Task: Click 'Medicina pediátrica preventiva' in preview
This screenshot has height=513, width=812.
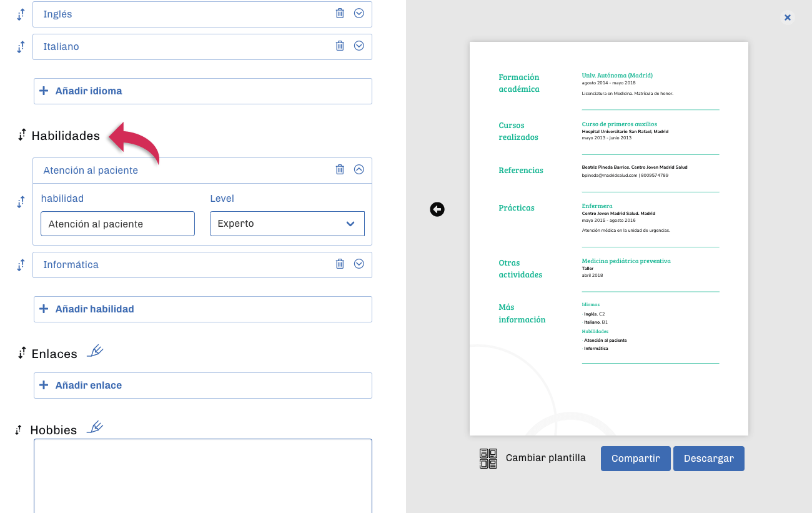Action: [626, 261]
